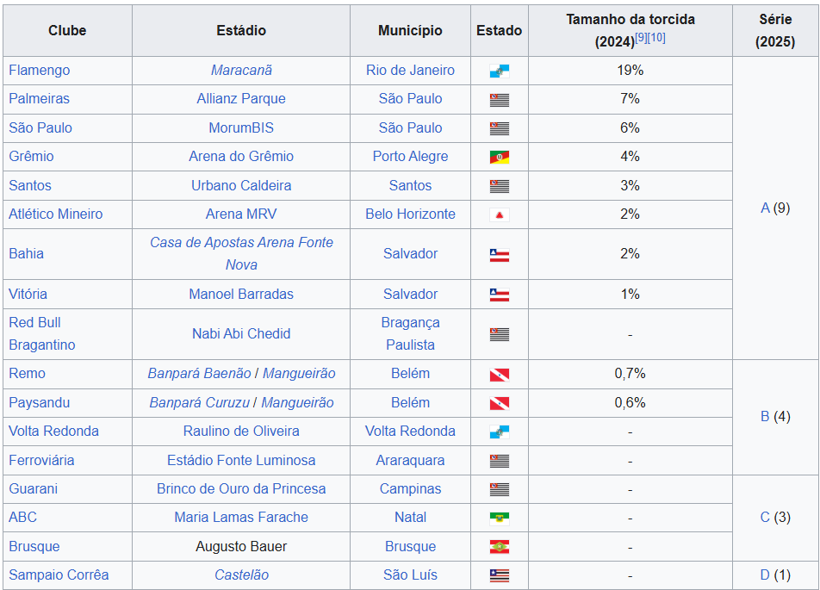The height and width of the screenshot is (590, 820).
Task: Click the Santa Catarina flag in Brusque row
Action: click(499, 547)
